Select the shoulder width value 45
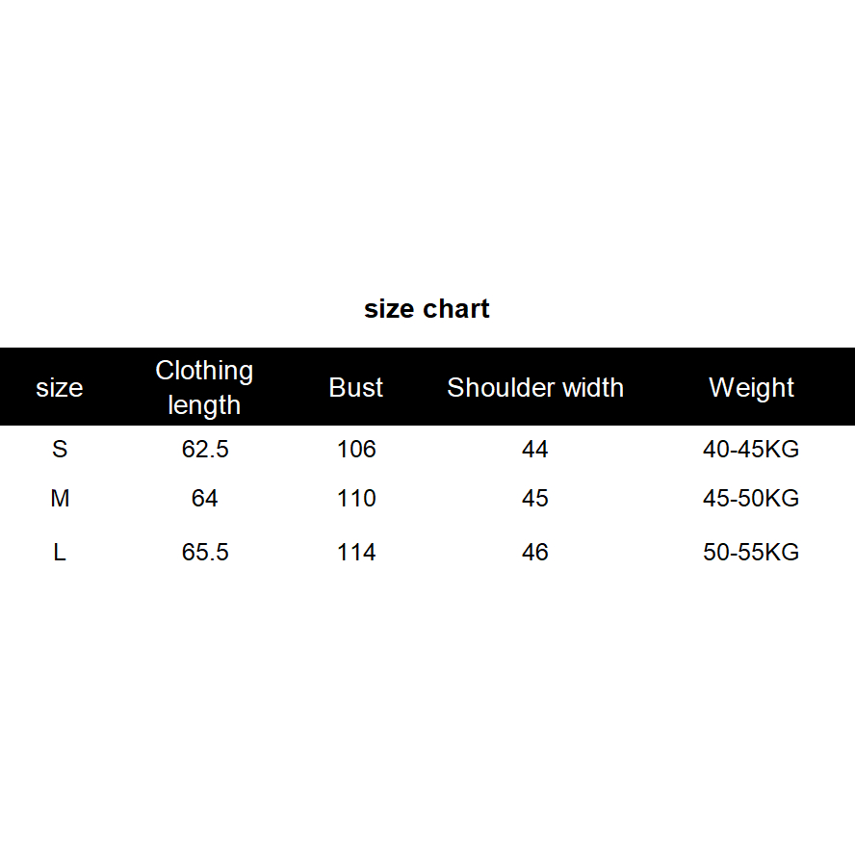 coord(535,499)
